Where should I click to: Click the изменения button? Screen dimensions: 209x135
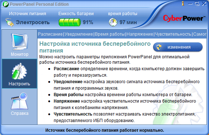(x=178, y=47)
